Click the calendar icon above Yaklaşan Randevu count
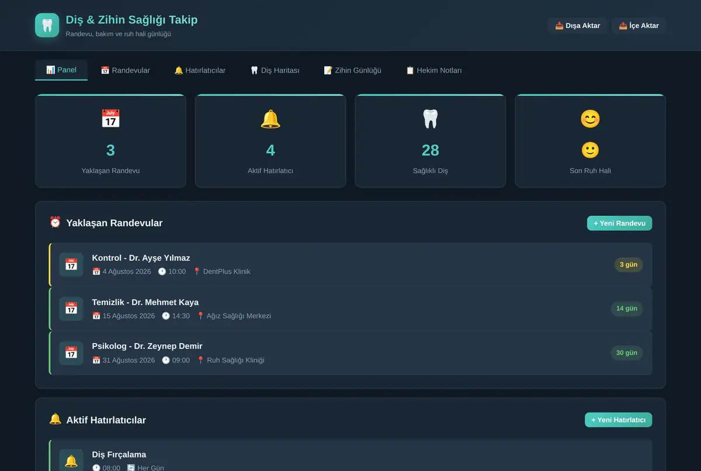Screen dimensions: 701x471 click(x=110, y=119)
